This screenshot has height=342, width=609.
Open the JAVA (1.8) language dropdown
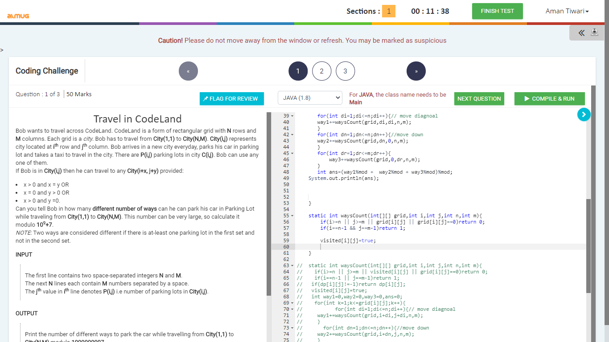point(310,98)
